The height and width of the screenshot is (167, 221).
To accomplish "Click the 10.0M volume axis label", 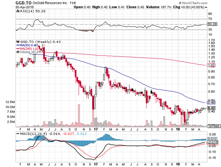I will (10, 107).
